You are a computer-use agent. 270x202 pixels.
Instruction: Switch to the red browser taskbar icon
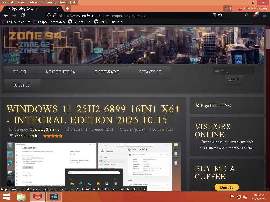pos(38,197)
